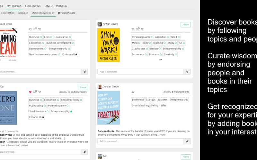The width and height of the screenshot is (257, 160).
Task: Follow Ant on the bottom card
Action: (x=186, y=157)
